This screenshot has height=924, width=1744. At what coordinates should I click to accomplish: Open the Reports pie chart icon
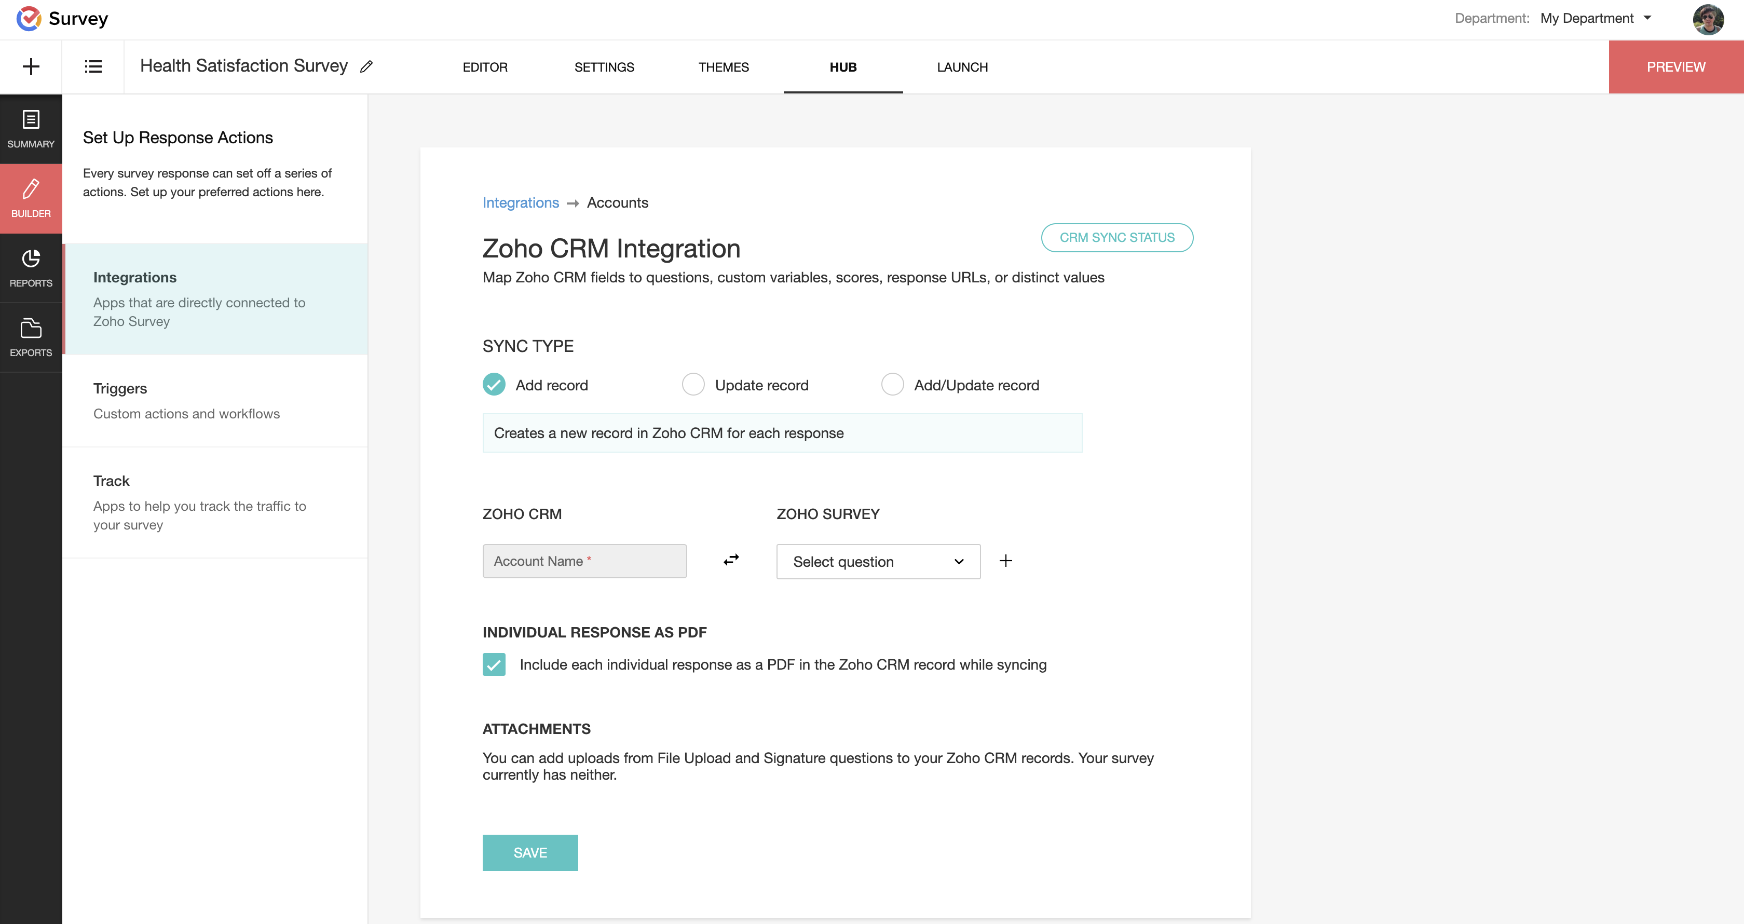(x=31, y=267)
